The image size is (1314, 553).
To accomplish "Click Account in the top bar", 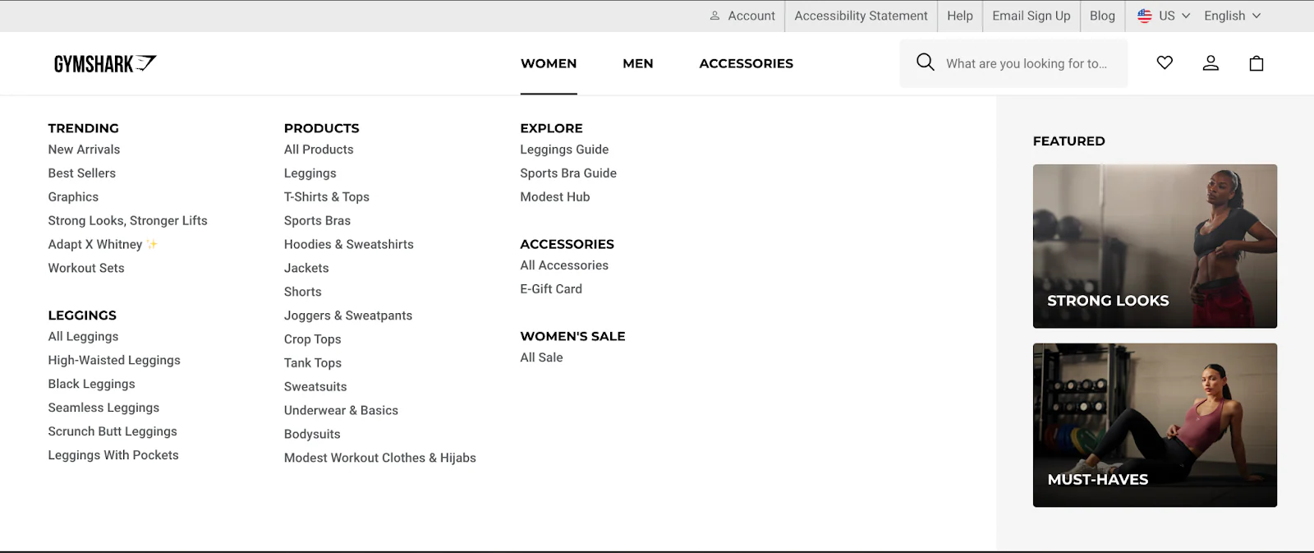I will point(742,16).
